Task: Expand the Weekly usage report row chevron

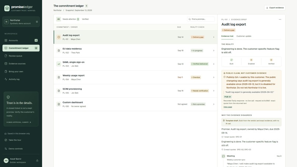Action: tap(214, 77)
